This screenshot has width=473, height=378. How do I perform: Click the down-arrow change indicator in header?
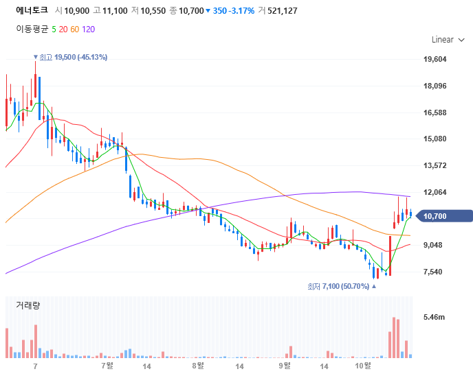[208, 11]
